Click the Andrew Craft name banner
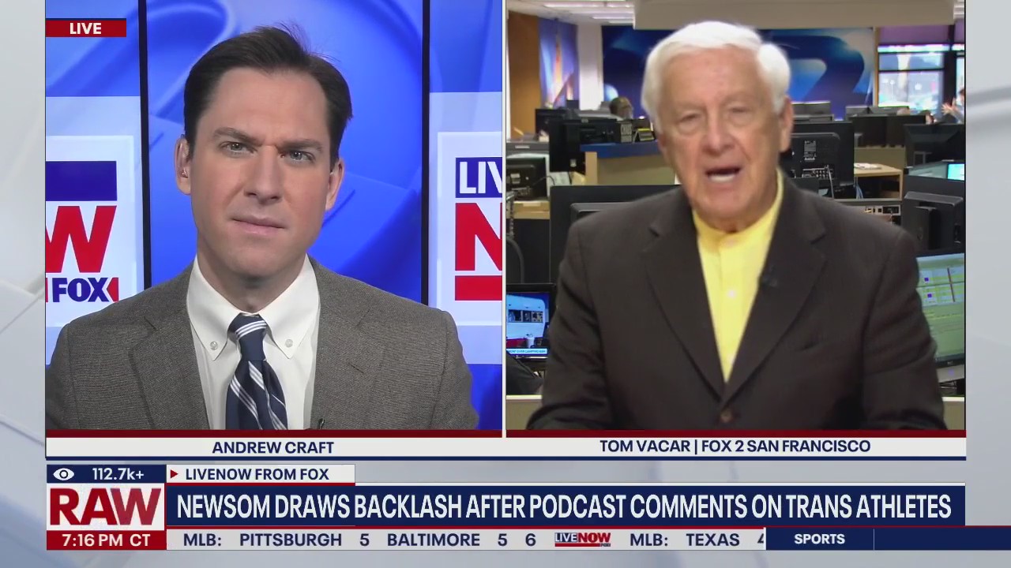The width and height of the screenshot is (1011, 568). click(272, 447)
